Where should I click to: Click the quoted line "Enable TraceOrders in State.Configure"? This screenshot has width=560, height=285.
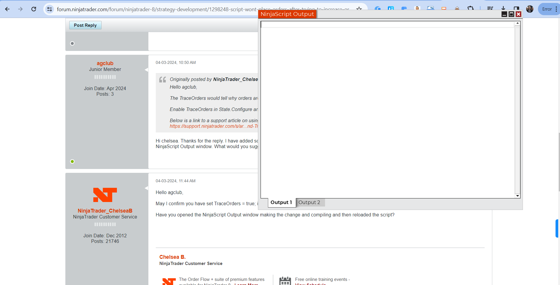point(214,110)
